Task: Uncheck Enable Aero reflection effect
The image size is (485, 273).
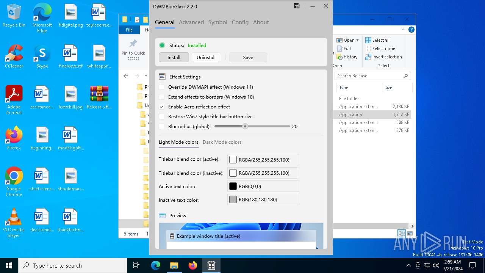Action: point(162,107)
